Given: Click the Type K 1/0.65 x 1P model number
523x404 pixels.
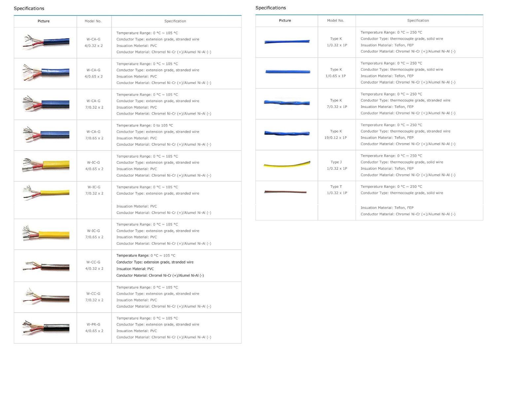Looking at the screenshot, I should tap(336, 73).
